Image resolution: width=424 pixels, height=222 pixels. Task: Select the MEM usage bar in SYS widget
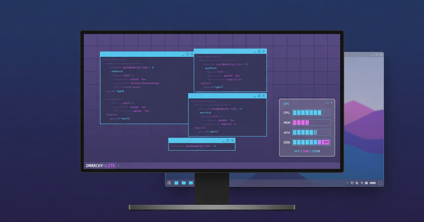click(x=311, y=123)
